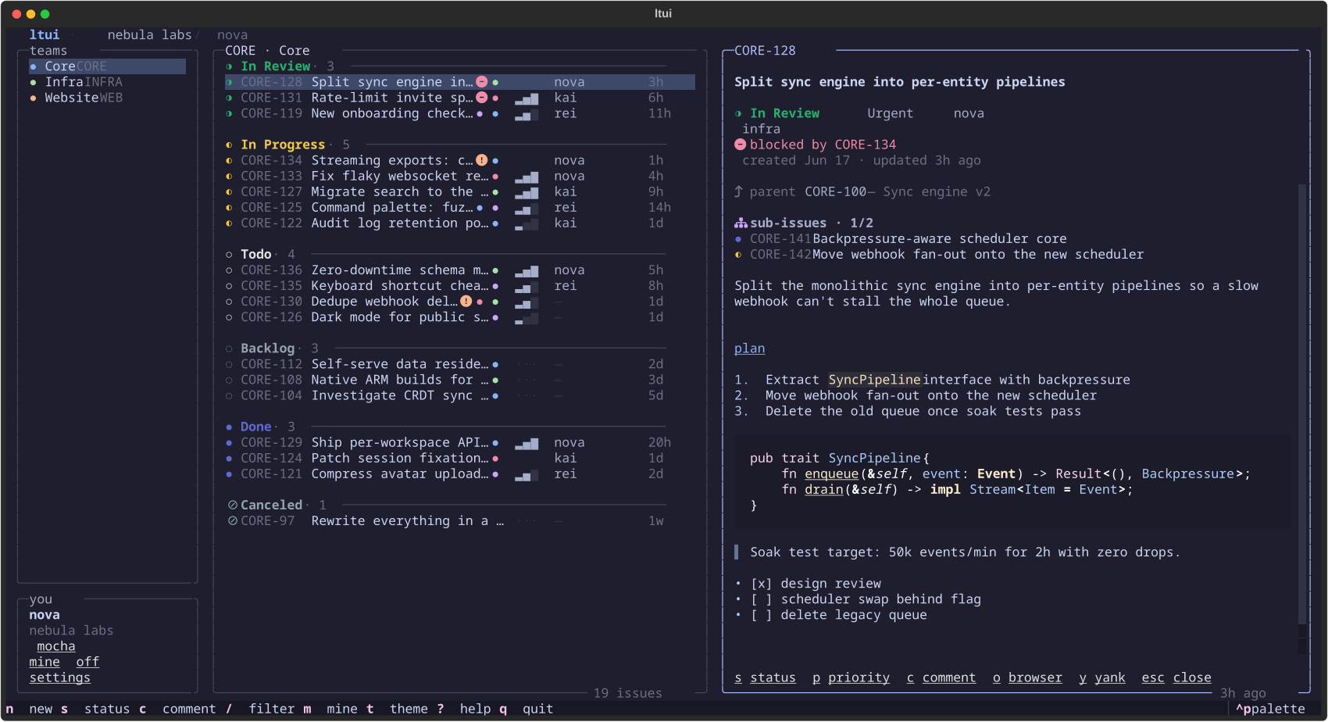Click the 'mocha' theme link
1328x722 pixels.
[56, 646]
